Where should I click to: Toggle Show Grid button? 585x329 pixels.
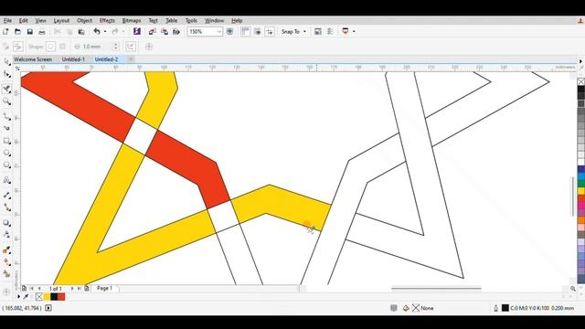pyautogui.click(x=258, y=32)
